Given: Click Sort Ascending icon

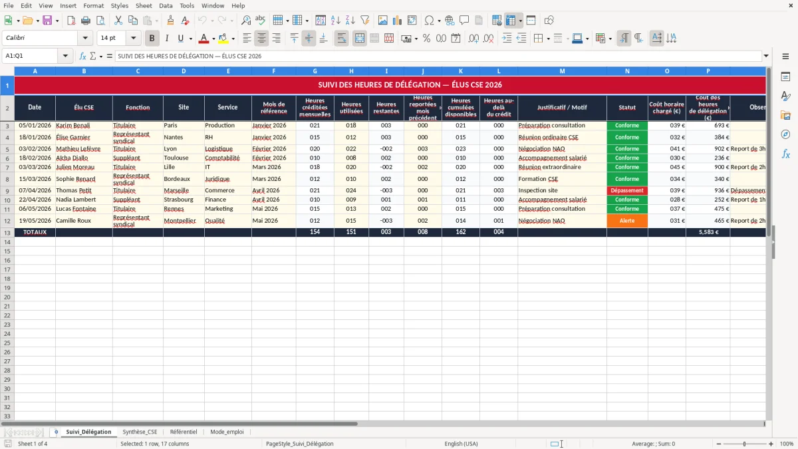Looking at the screenshot, I should point(336,21).
